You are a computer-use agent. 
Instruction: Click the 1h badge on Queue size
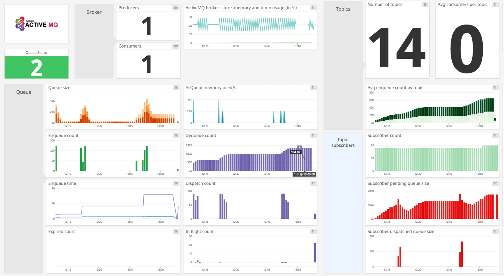point(176,88)
